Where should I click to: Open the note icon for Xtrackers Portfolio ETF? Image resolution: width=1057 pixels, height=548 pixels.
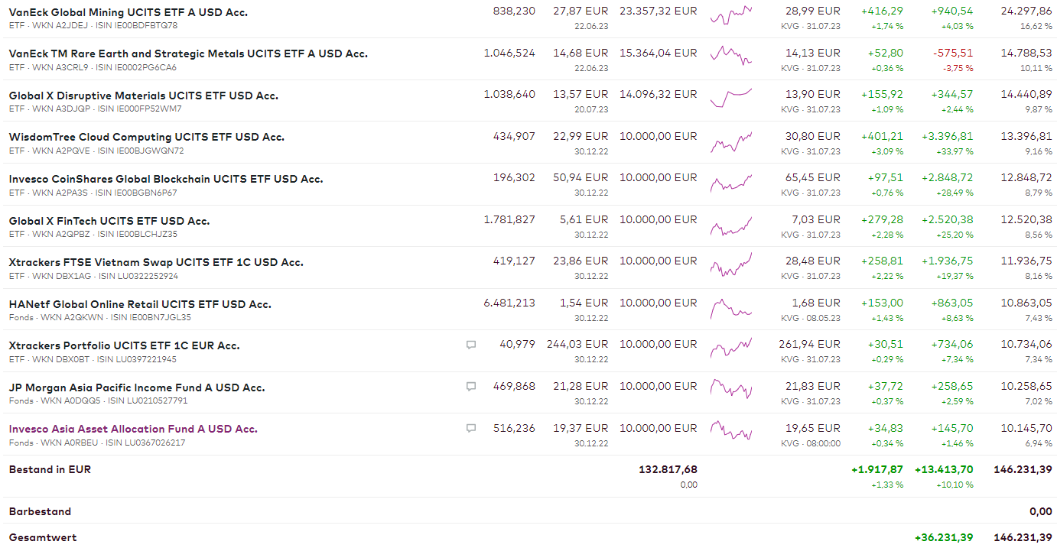(471, 345)
